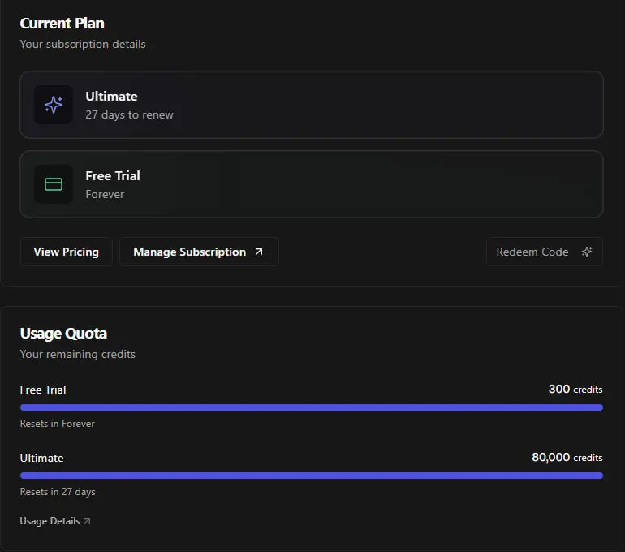The height and width of the screenshot is (552, 625).
Task: Click the '80,000 credits' value
Action: 567,457
